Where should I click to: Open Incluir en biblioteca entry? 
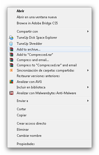click(50, 87)
